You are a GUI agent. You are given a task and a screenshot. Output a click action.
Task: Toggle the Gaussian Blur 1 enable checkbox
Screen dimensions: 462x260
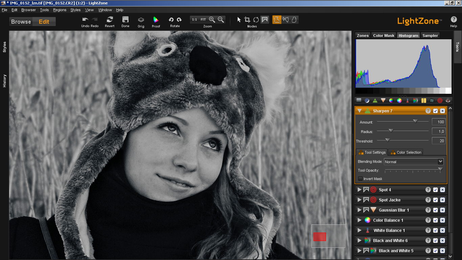[435, 210]
